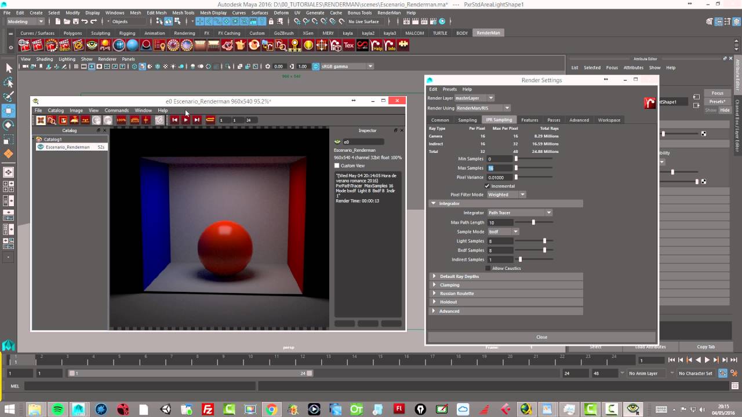Click the Copy Tab button

[x=705, y=347]
